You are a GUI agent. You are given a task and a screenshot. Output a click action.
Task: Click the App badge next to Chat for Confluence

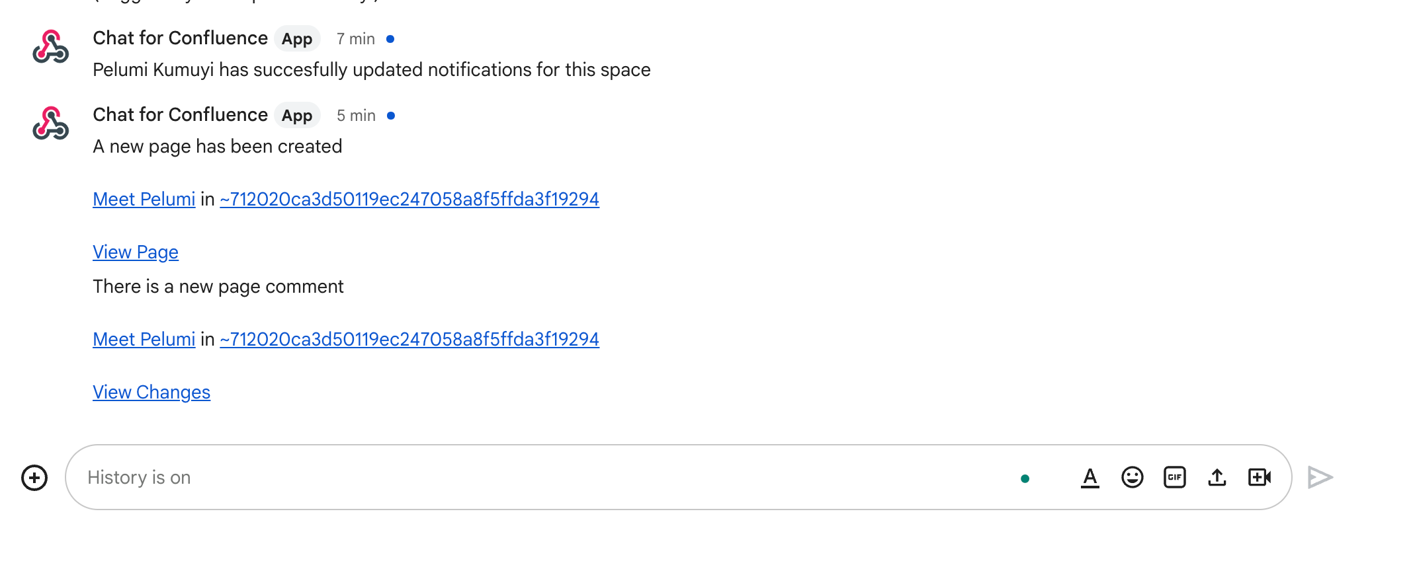coord(296,39)
